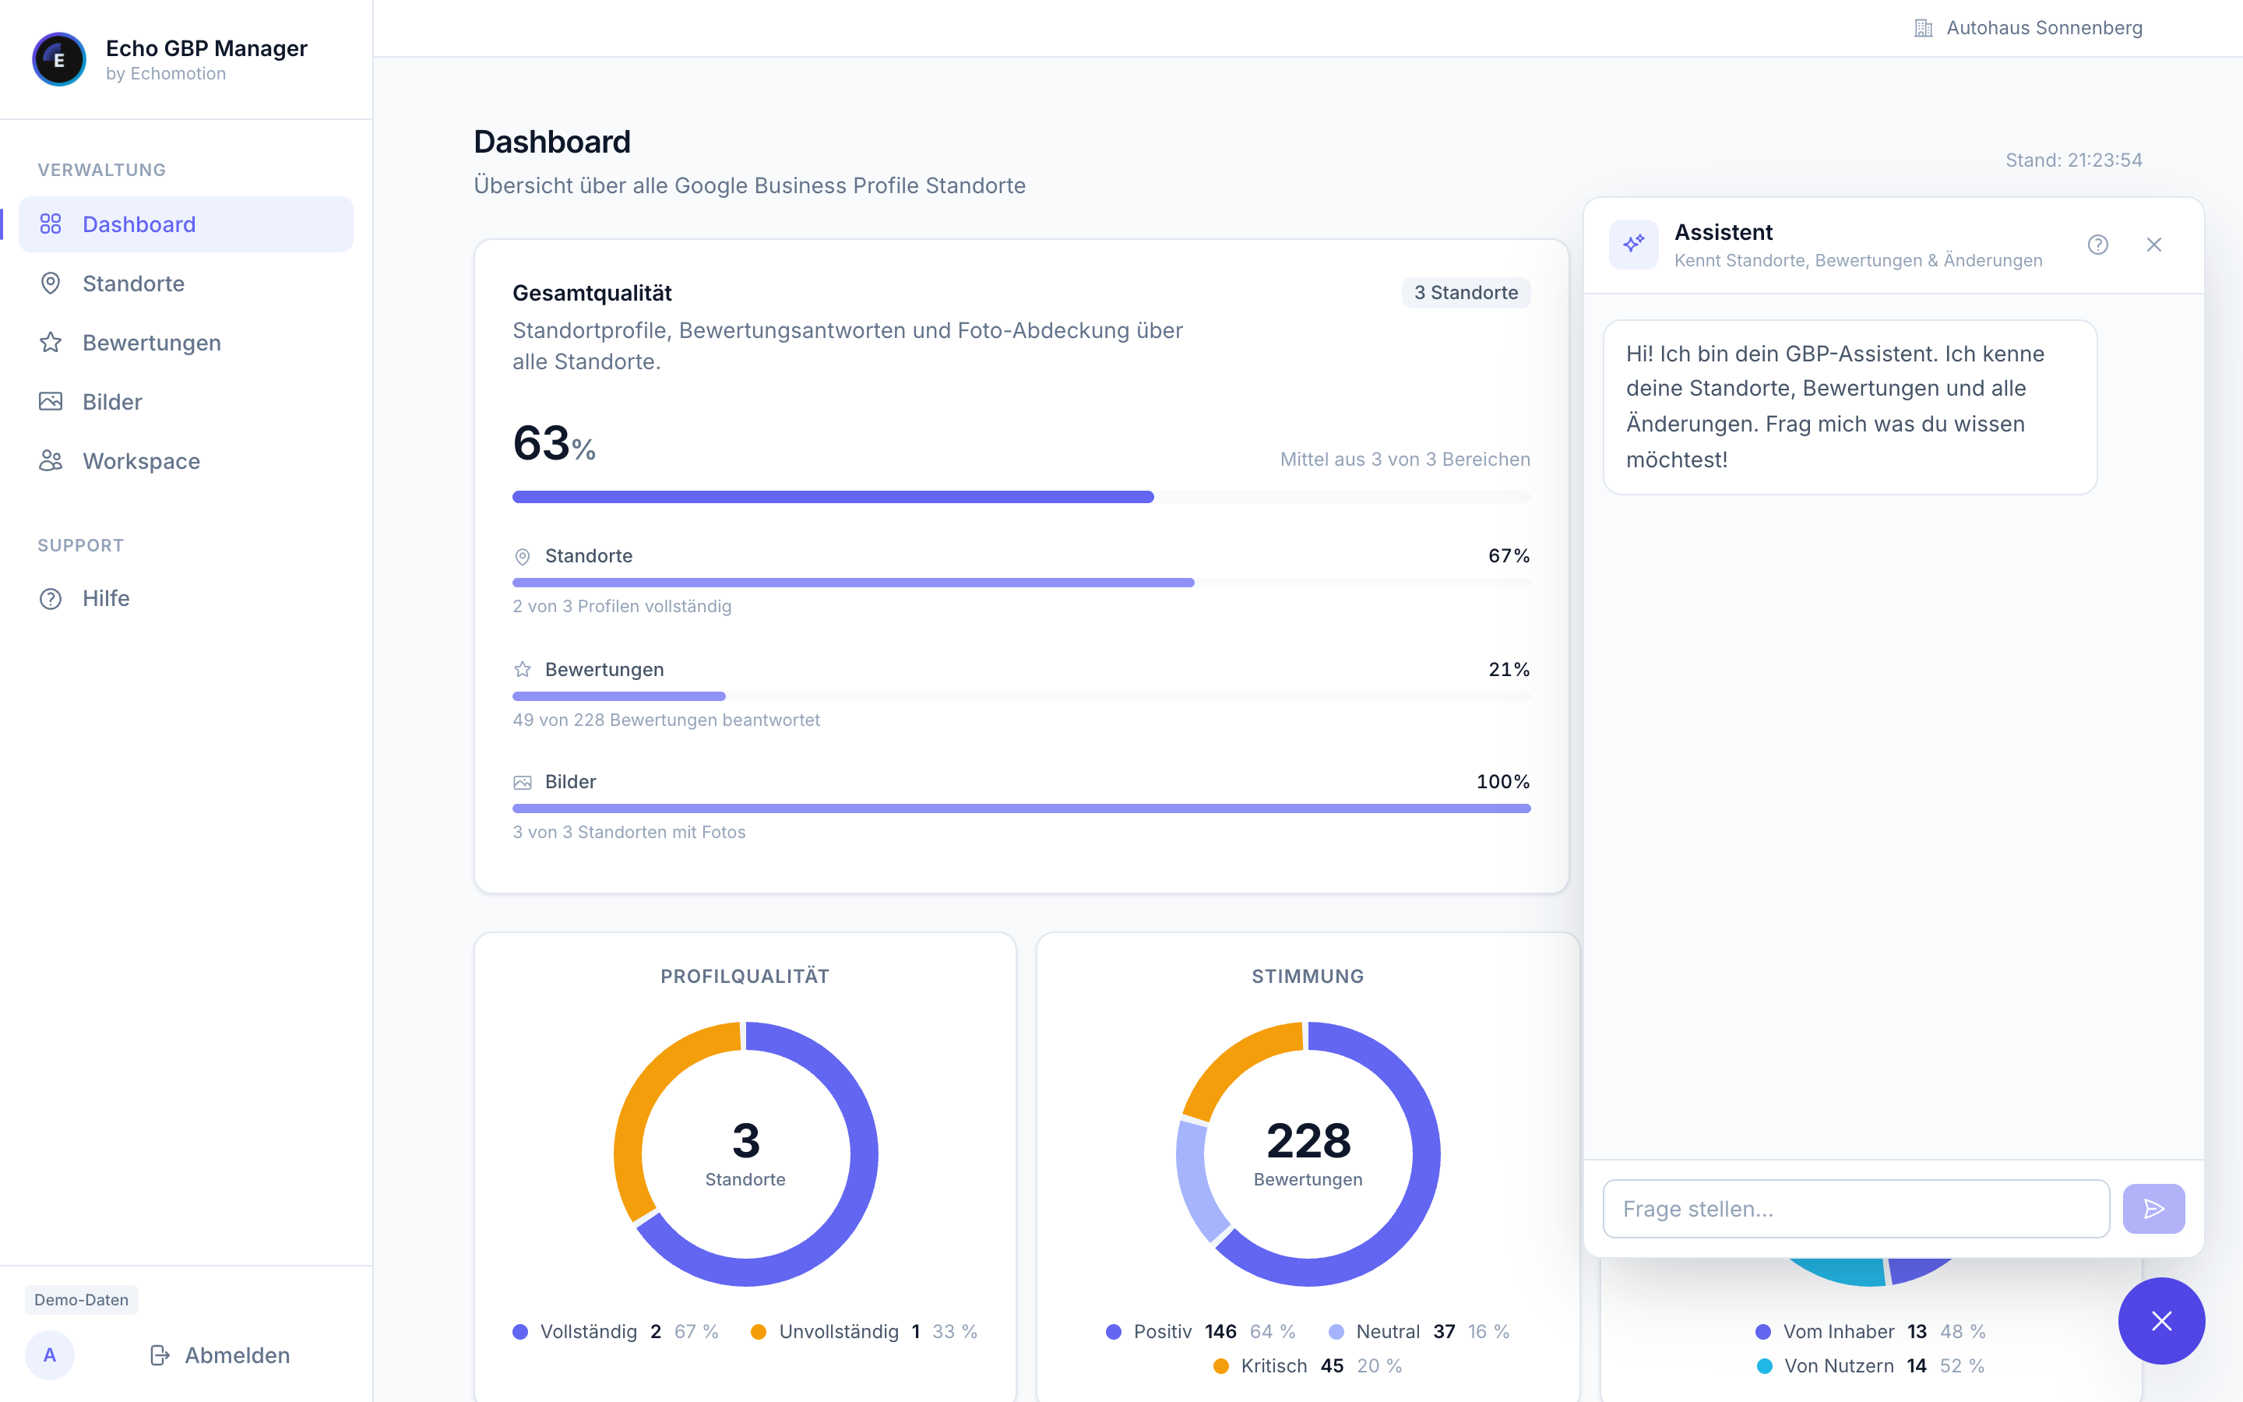Click the star icon in Bewertungen quality row
This screenshot has height=1402, width=2243.
(523, 670)
